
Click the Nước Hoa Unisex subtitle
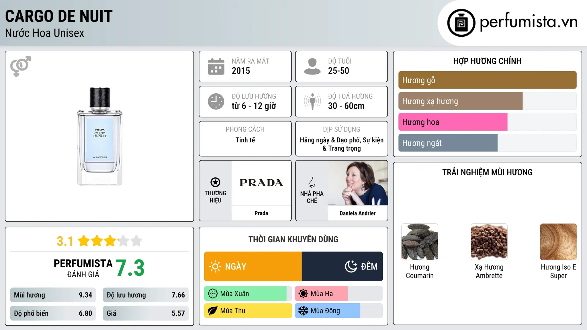[x=45, y=33]
